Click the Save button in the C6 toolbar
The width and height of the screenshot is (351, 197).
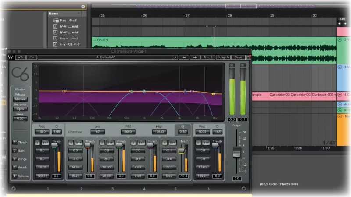pyautogui.click(x=238, y=57)
